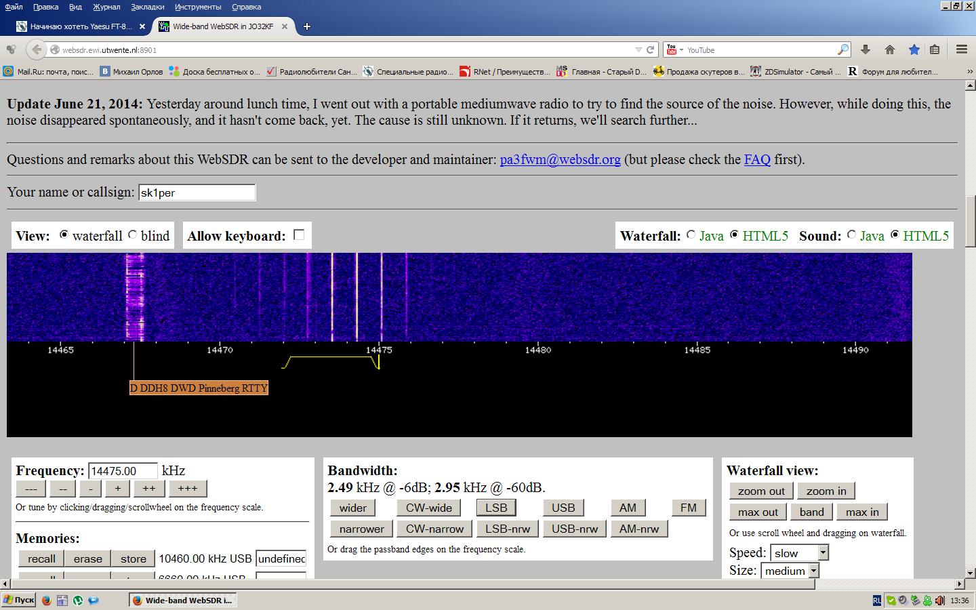Open ZDSimulator bookmark
Screen dimensions: 976x610
pos(796,71)
